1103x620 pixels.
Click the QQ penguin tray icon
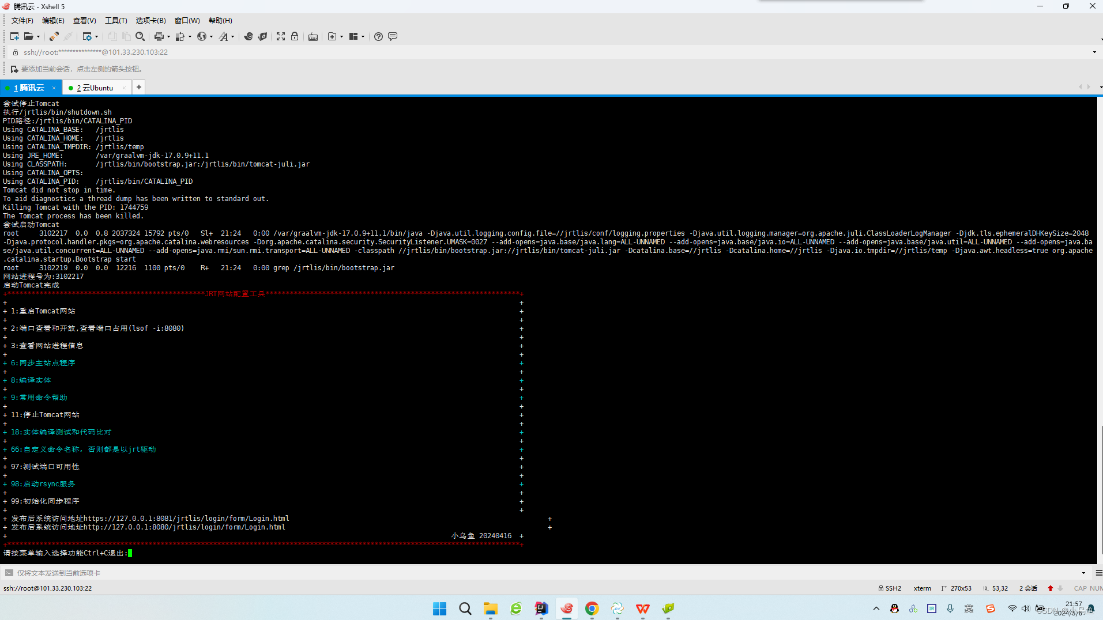(x=894, y=608)
